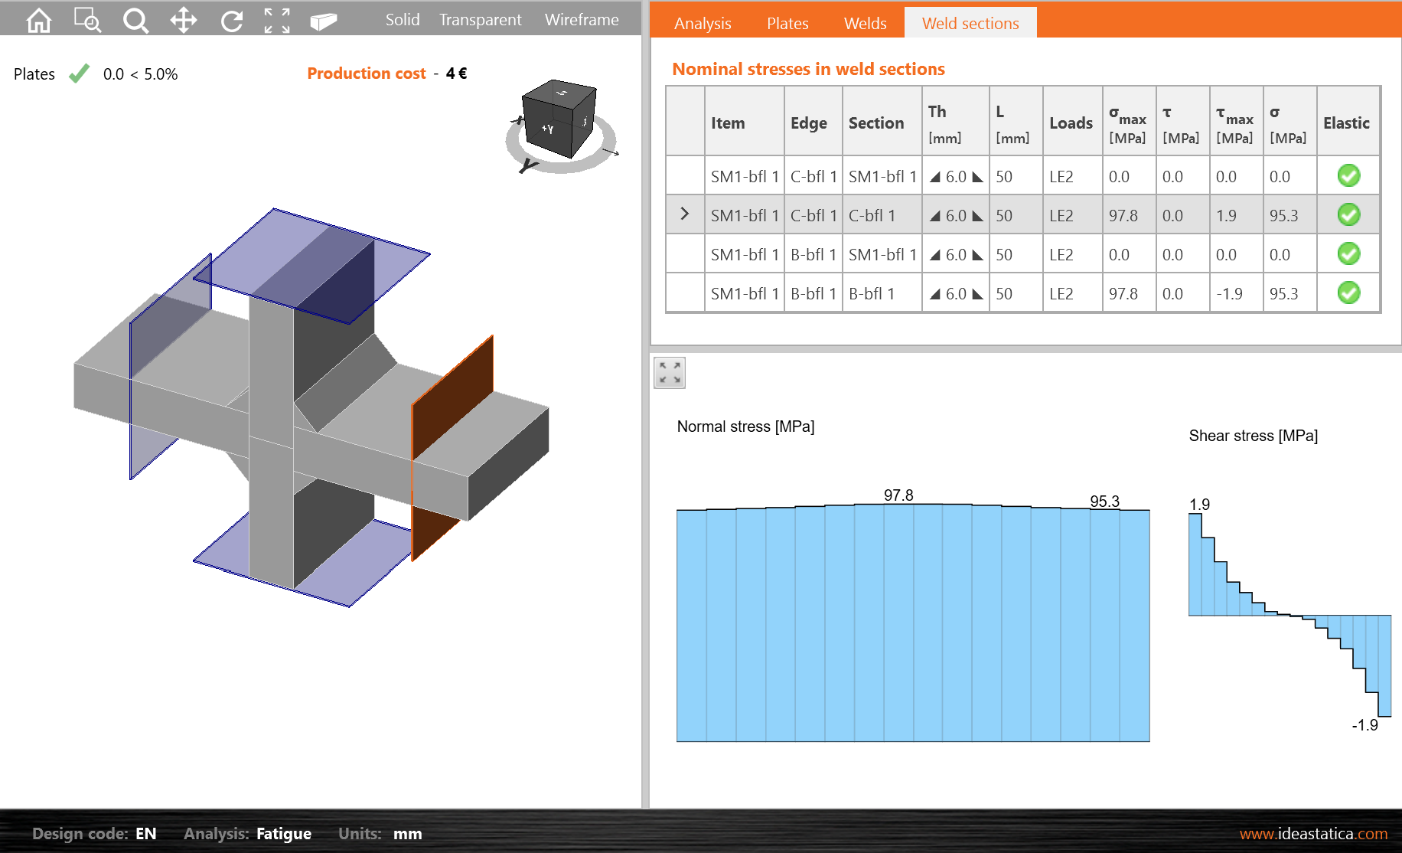
Task: Switch to the Welds tab
Action: [865, 24]
